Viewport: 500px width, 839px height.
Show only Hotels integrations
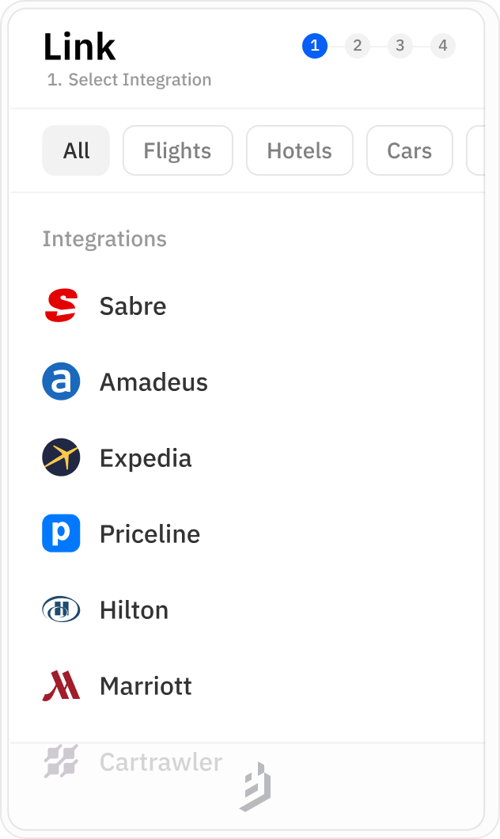299,150
